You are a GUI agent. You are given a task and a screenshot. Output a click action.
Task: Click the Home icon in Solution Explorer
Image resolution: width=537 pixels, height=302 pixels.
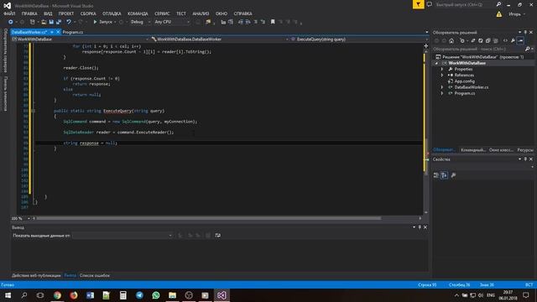[451, 41]
